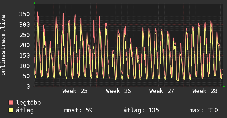The width and height of the screenshot is (227, 118).
Task: Select the Week 28 axis label
Action: (x=205, y=91)
